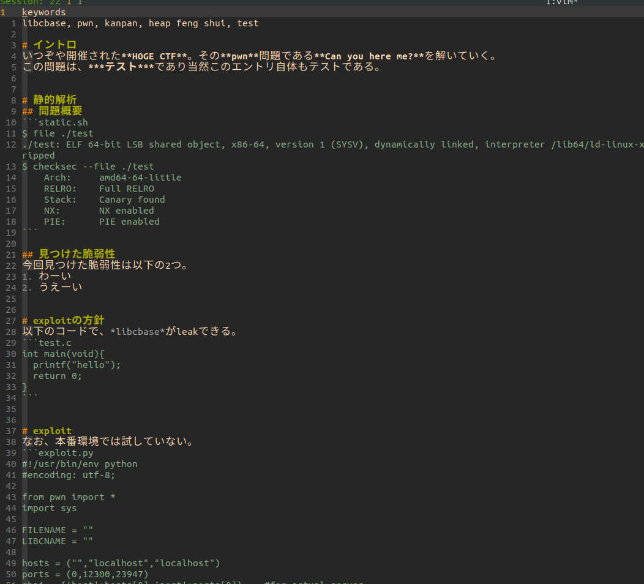Click the 'ports = (0,12300,23947)' line
Screen dimensions: 644x584
pos(85,574)
